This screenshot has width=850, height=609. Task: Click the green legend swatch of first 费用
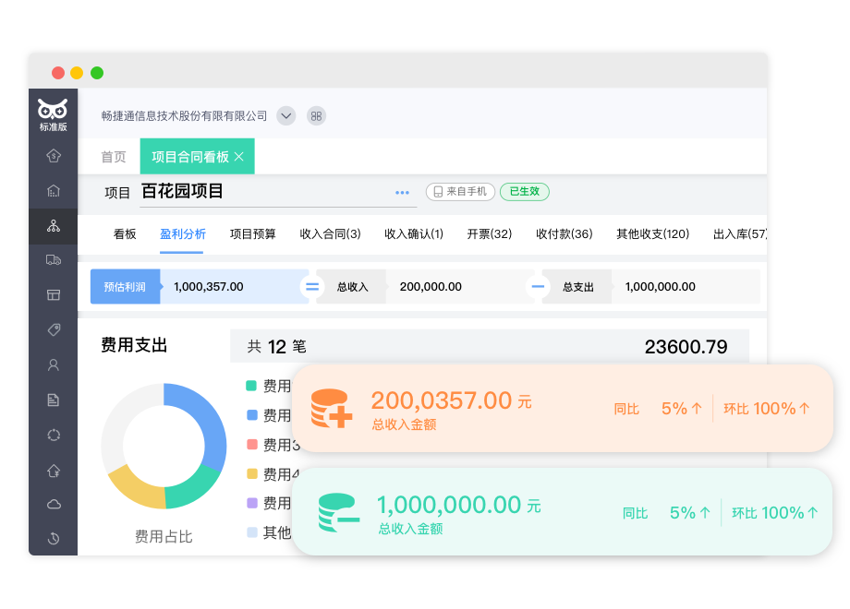(x=251, y=386)
